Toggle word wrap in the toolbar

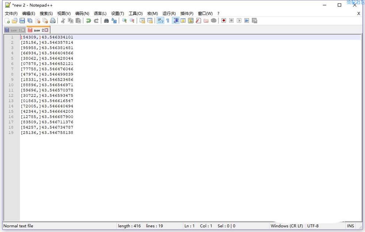pos(160,21)
